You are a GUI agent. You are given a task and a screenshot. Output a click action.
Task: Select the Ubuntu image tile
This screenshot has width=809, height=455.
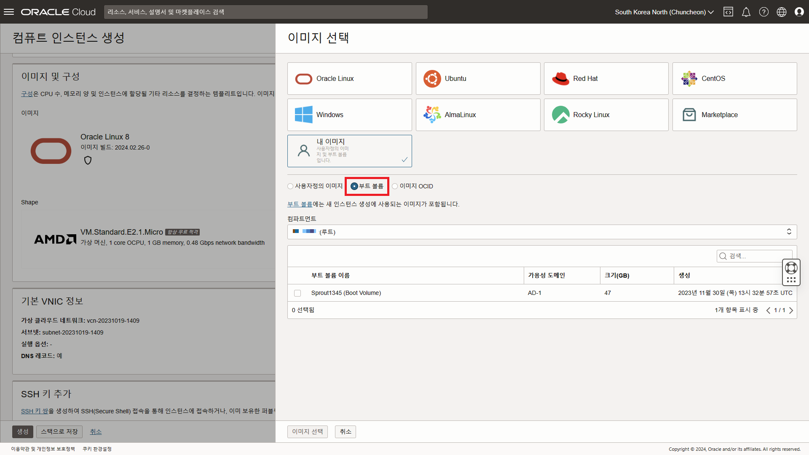click(x=477, y=79)
